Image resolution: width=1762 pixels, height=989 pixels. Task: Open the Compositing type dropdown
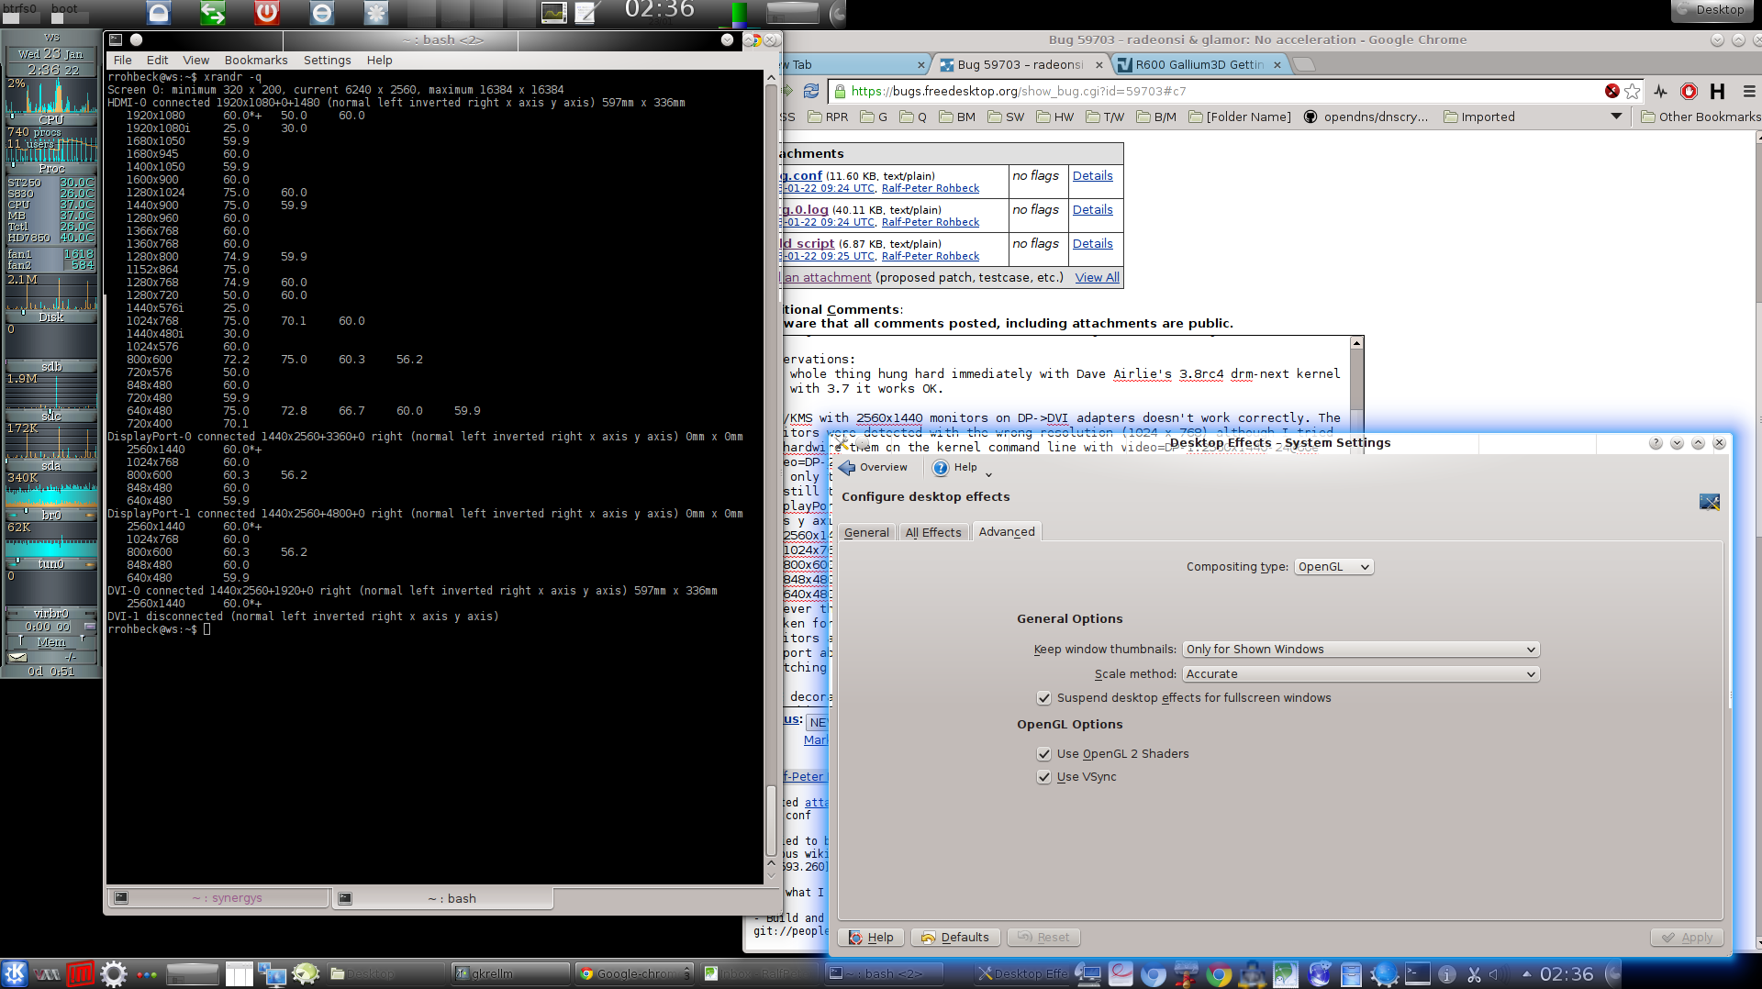pos(1333,567)
